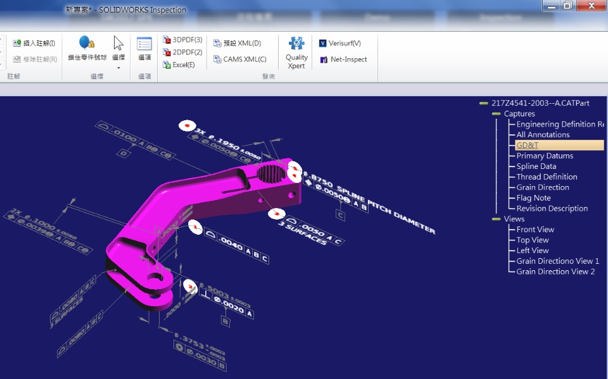Select the balloon beside the 3X Ø.1950 callout
This screenshot has width=608, height=379.
coord(187,125)
